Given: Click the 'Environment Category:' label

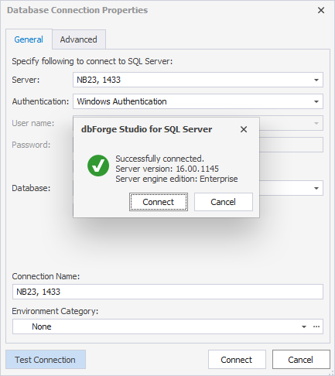Looking at the screenshot, I should (55, 311).
